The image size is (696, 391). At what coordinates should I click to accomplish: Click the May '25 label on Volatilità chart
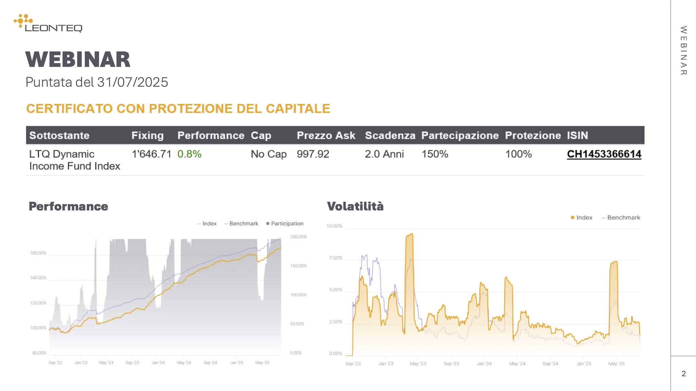click(616, 364)
